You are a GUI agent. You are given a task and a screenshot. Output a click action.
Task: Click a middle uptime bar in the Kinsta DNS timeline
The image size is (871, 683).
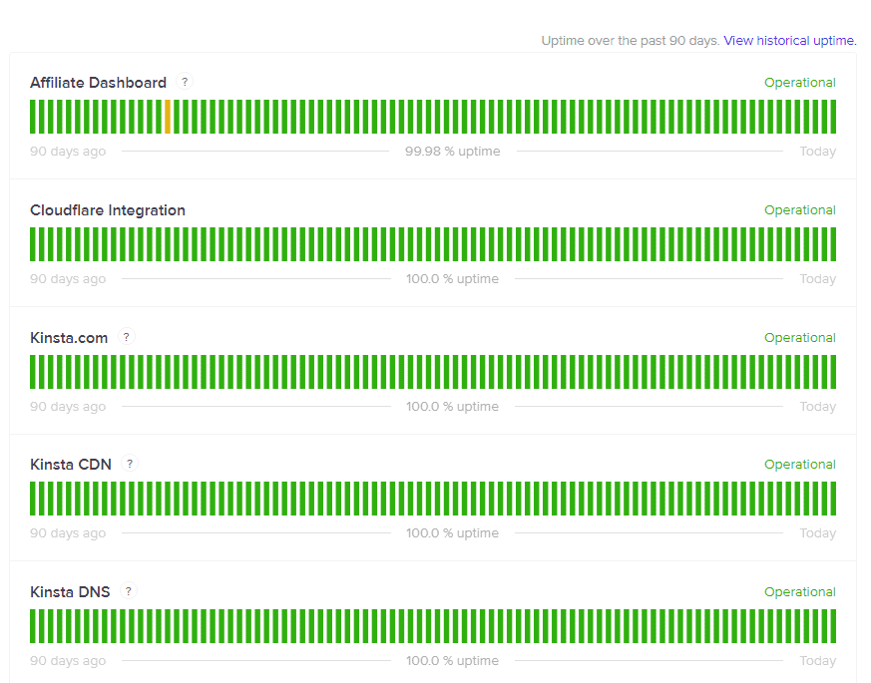point(434,626)
